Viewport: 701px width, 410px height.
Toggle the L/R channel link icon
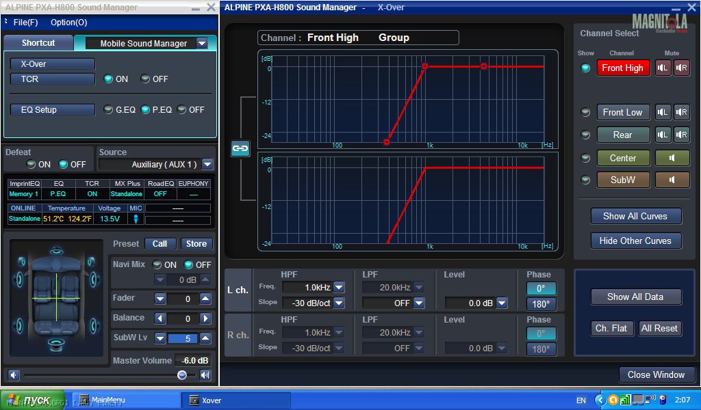240,148
